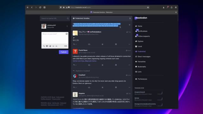Open more options on the Cavyherd post
This screenshot has width=203, height=114.
pos(129,87)
